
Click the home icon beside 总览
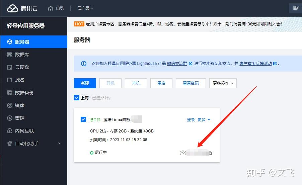pyautogui.click(x=51, y=8)
